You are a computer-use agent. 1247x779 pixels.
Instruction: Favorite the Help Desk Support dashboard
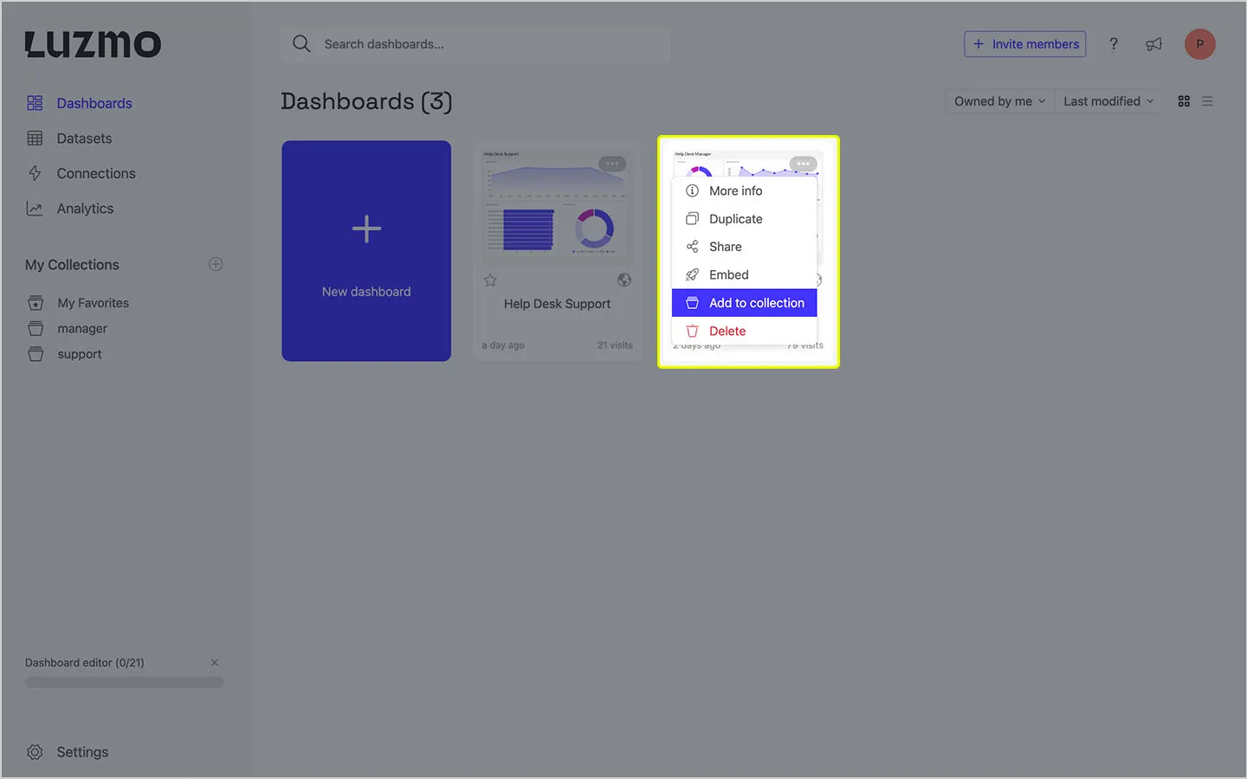click(490, 280)
